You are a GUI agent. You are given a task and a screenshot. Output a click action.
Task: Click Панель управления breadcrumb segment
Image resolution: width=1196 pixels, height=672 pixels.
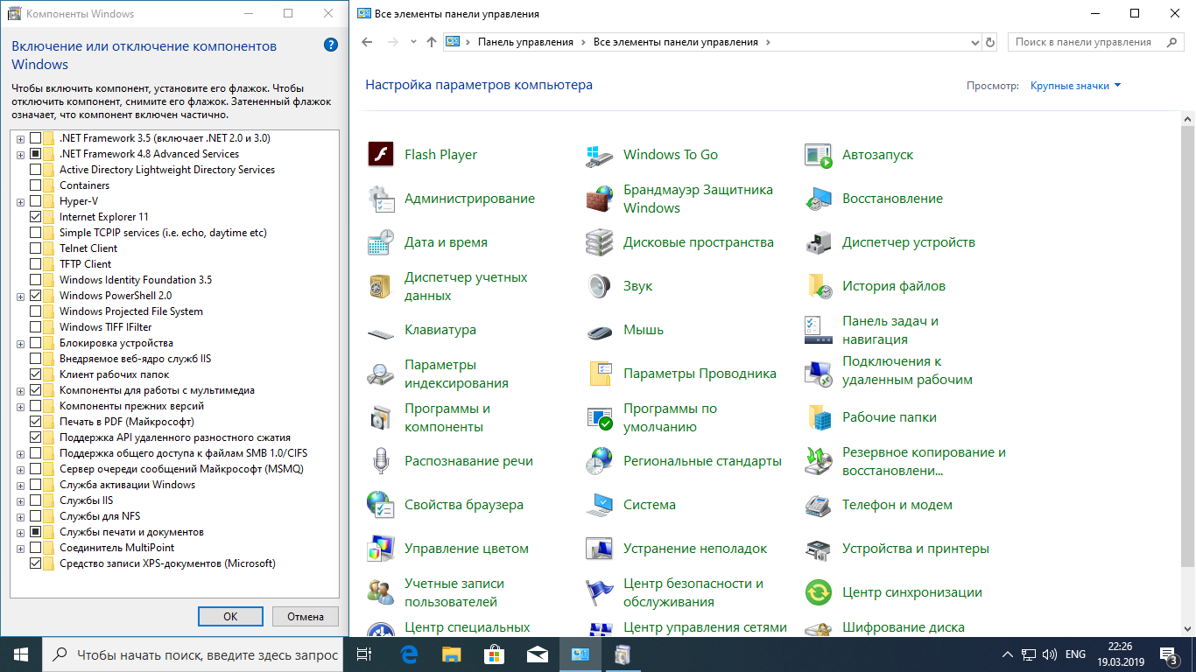pyautogui.click(x=525, y=42)
